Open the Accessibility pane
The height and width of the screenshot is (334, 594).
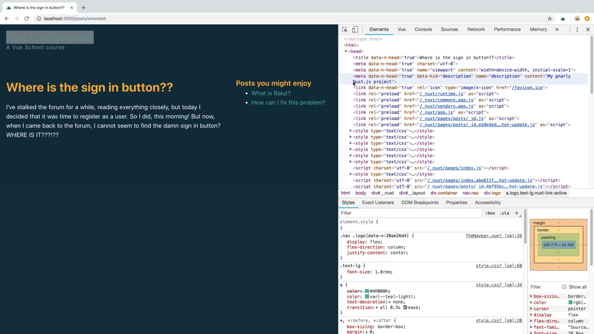[488, 202]
